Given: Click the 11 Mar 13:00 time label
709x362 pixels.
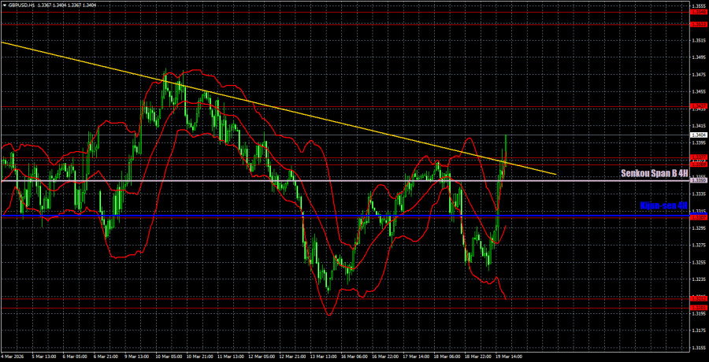Looking at the screenshot, I should coord(229,356).
